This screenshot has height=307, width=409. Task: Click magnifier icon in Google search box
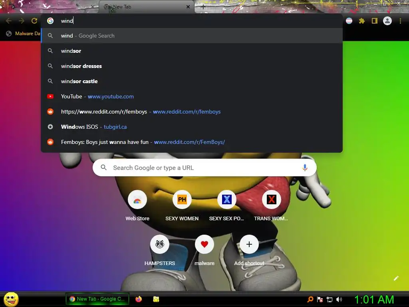pyautogui.click(x=103, y=167)
